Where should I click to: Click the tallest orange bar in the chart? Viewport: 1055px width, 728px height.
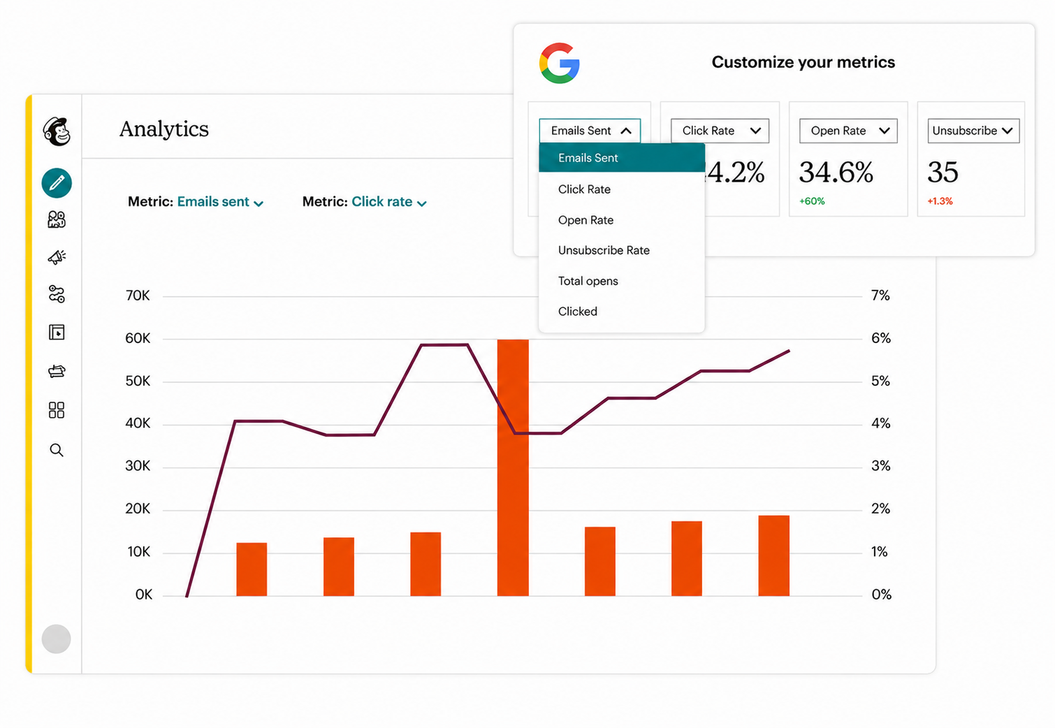pos(513,467)
